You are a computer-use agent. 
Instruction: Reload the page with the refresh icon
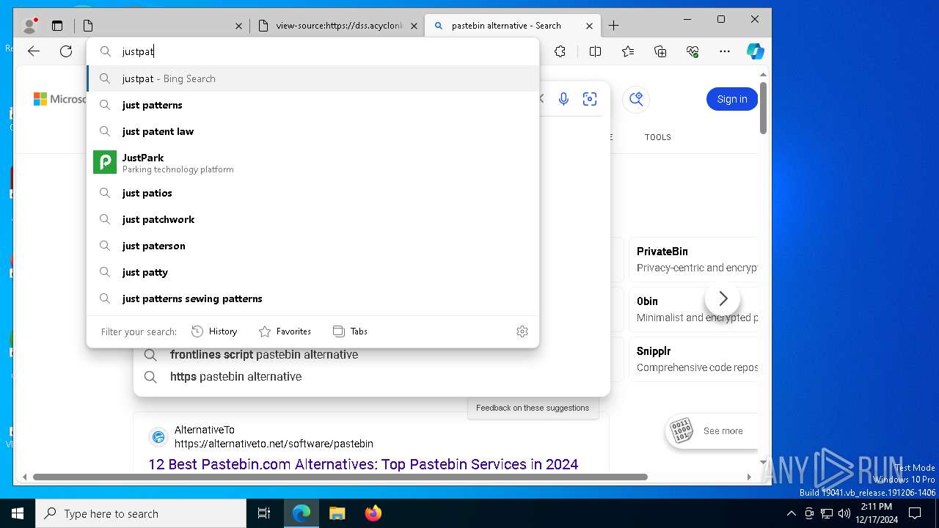click(66, 51)
